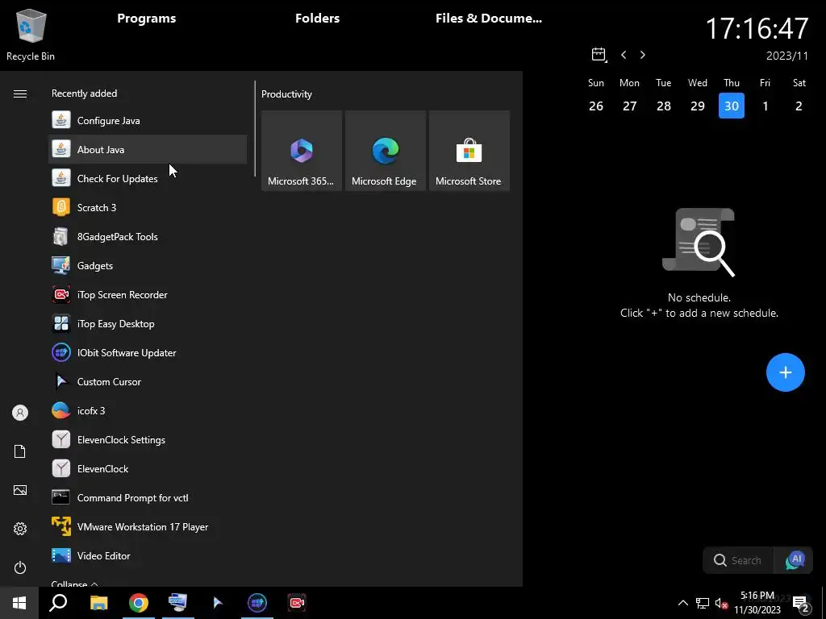Select Sunday 26 in calendar
The height and width of the screenshot is (619, 826).
coord(596,106)
